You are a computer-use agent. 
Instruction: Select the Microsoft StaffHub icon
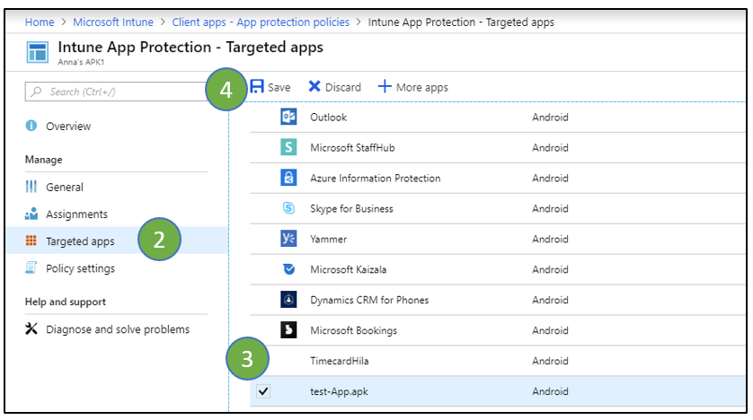(x=288, y=147)
